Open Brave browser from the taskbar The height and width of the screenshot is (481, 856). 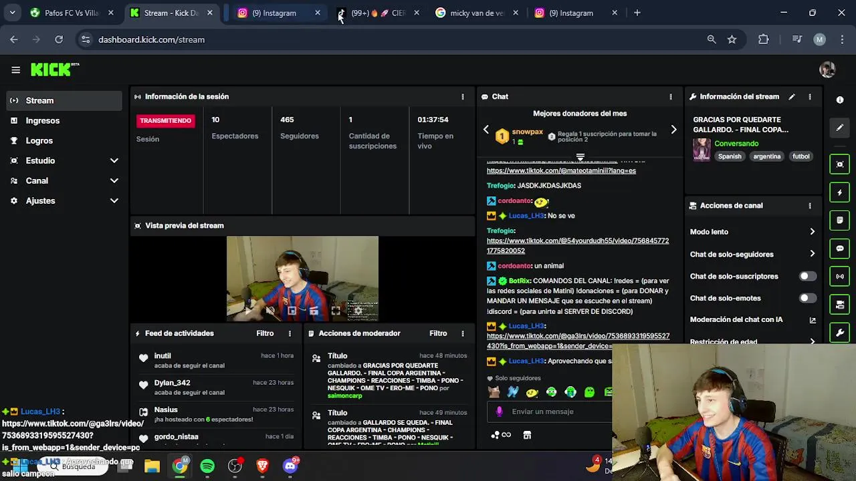tap(262, 466)
